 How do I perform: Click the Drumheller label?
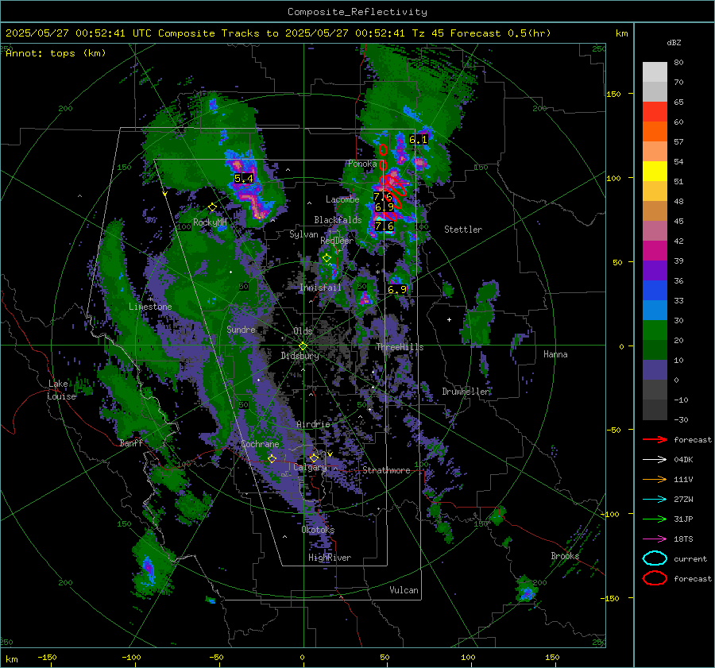465,392
